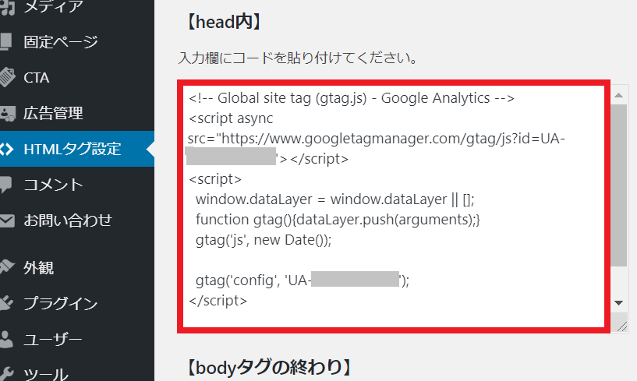Click text 入力欄にコードを貼り付けてください。
Image resolution: width=637 pixels, height=381 pixels.
coord(298,58)
